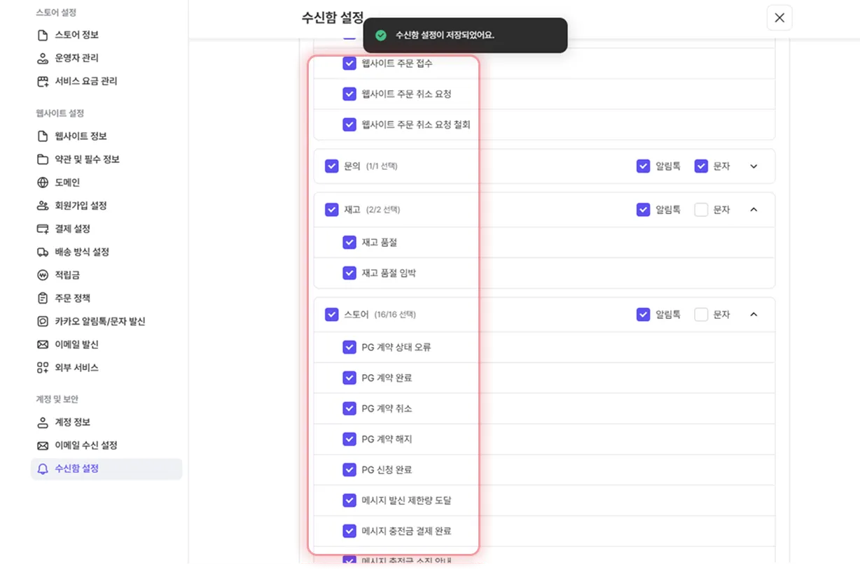Screen dimensions: 860x570
Task: Uncheck 웹사이트 주문 접수
Action: tap(349, 64)
